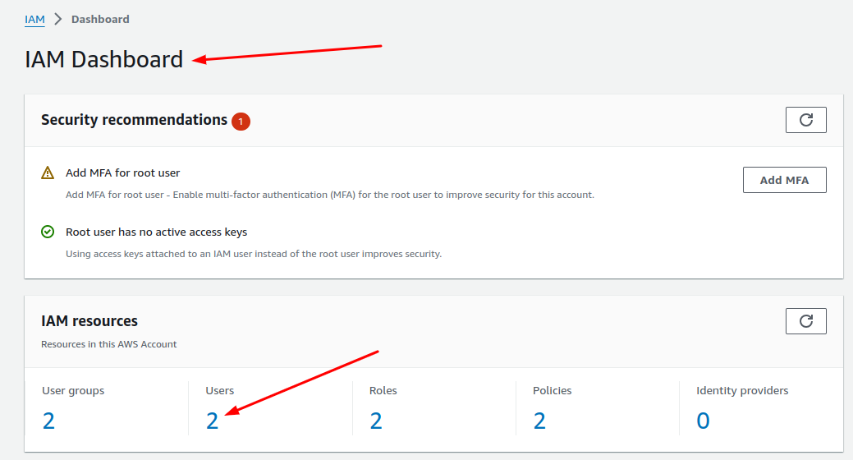Image resolution: width=853 pixels, height=460 pixels.
Task: Click the Policies label
Action: coord(553,391)
